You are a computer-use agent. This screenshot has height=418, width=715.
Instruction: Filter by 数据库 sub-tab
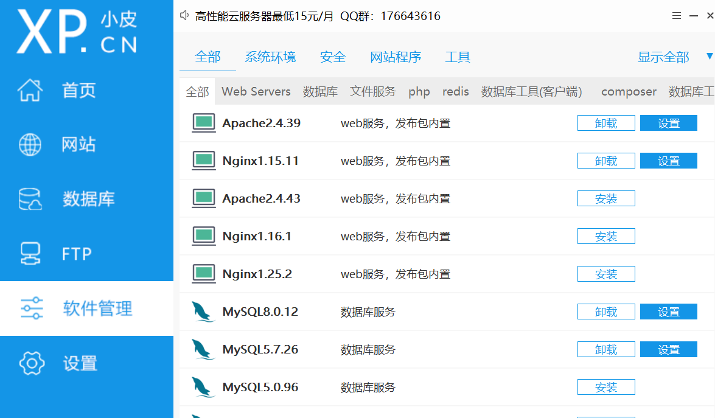click(x=320, y=92)
